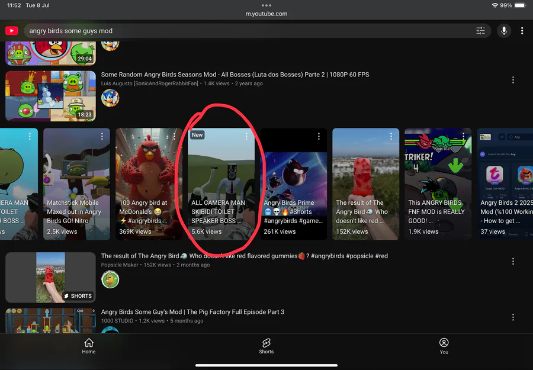The image size is (533, 370).
Task: Tap m.youtube.com address bar
Action: coord(266,14)
